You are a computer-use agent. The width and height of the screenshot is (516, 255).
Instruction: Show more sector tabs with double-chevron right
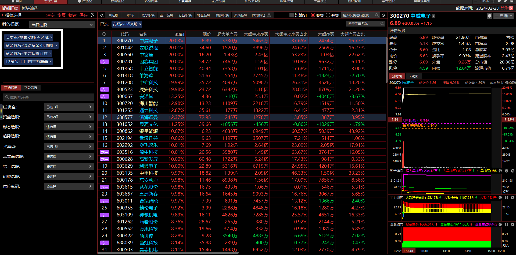tap(384, 15)
